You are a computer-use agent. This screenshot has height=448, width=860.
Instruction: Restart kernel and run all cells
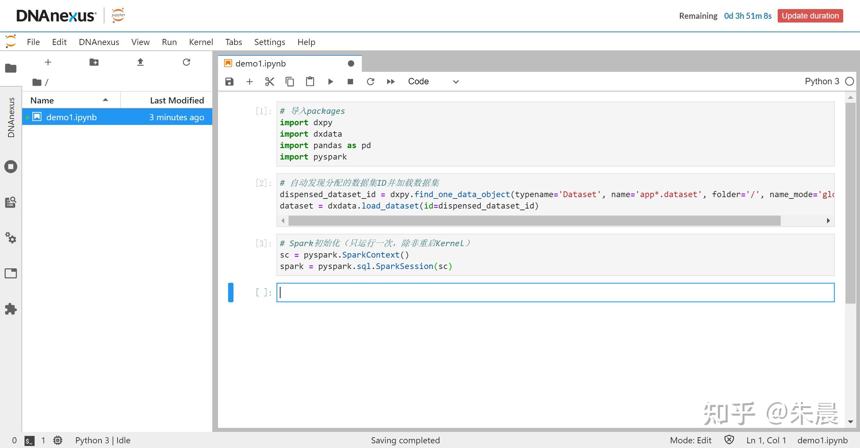390,82
